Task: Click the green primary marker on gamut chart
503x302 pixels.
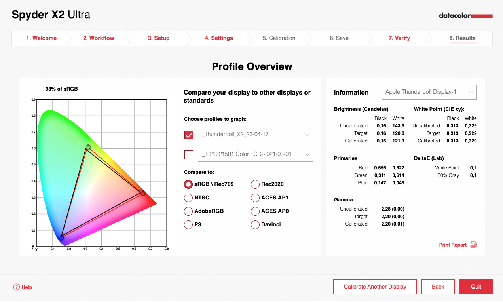Action: (x=88, y=147)
